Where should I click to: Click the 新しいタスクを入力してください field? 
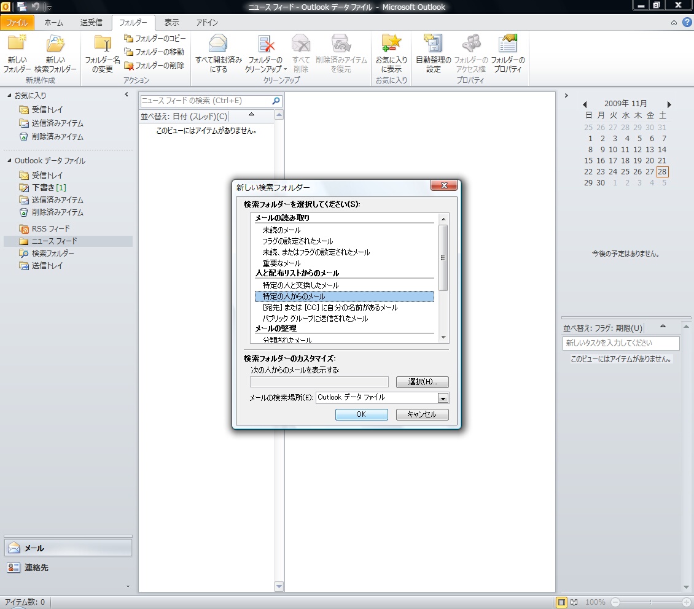621,343
